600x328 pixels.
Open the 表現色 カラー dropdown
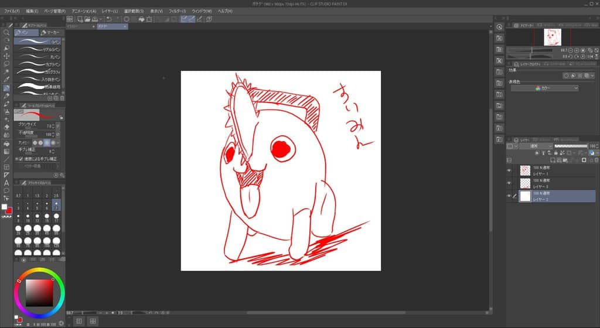pos(544,88)
